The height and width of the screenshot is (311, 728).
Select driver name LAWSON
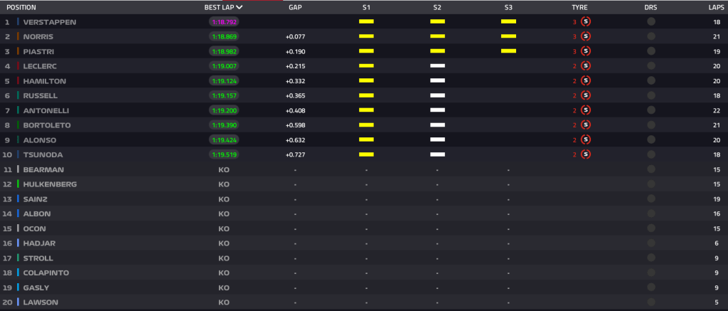point(41,302)
